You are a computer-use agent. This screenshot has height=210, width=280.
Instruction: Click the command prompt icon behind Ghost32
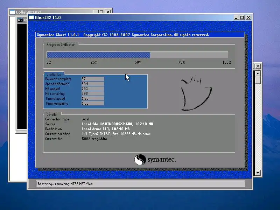(x=20, y=20)
